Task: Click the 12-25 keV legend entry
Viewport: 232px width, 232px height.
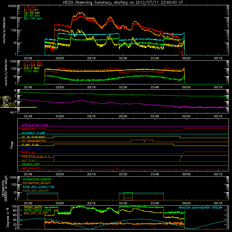Action: (x=32, y=13)
